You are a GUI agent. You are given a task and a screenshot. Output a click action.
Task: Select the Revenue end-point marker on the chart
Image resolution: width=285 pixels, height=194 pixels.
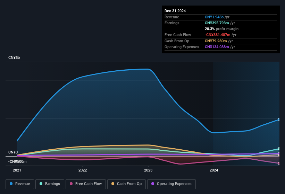[x=279, y=119]
